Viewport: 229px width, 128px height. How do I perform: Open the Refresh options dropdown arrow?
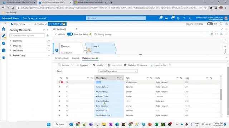click(72, 65)
